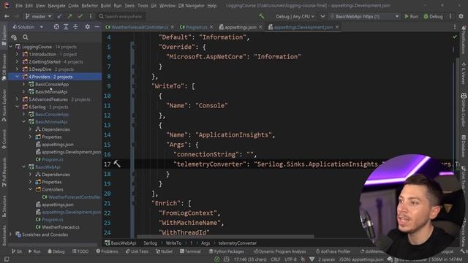Open the Build menu
The image size is (468, 263).
point(105,6)
